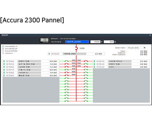Click the red breaker symbol feeding 10.70.5.0

[x=67, y=64]
